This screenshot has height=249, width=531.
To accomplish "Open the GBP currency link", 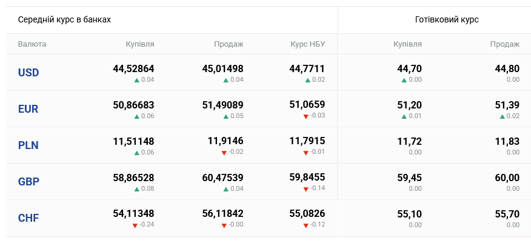I will tap(28, 182).
